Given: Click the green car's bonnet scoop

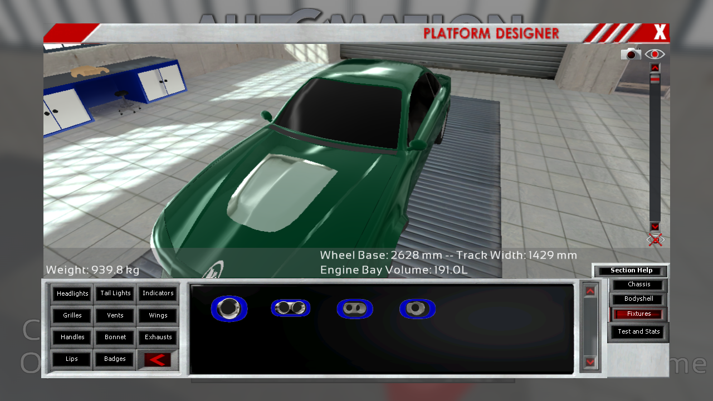Looking at the screenshot, I should pos(281,192).
